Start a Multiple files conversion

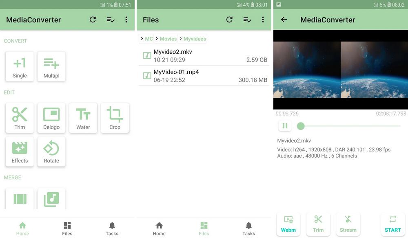tap(51, 66)
